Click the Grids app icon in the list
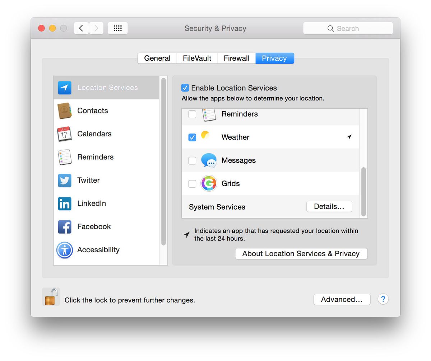 [x=209, y=183]
